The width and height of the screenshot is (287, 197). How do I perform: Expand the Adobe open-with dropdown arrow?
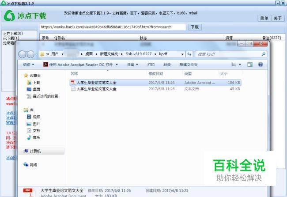(x=117, y=64)
